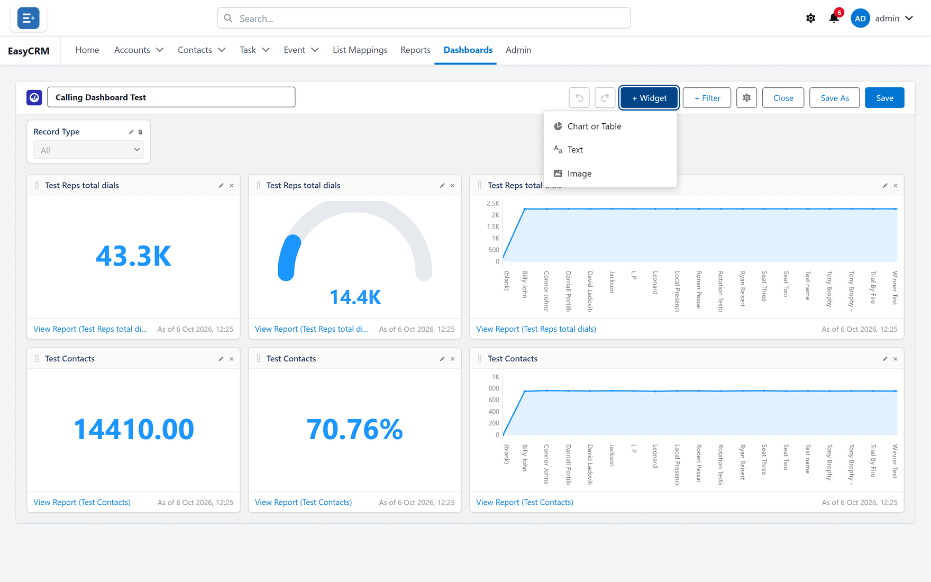The height and width of the screenshot is (582, 931).
Task: Edit the 14.4K gauge widget
Action: [442, 186]
